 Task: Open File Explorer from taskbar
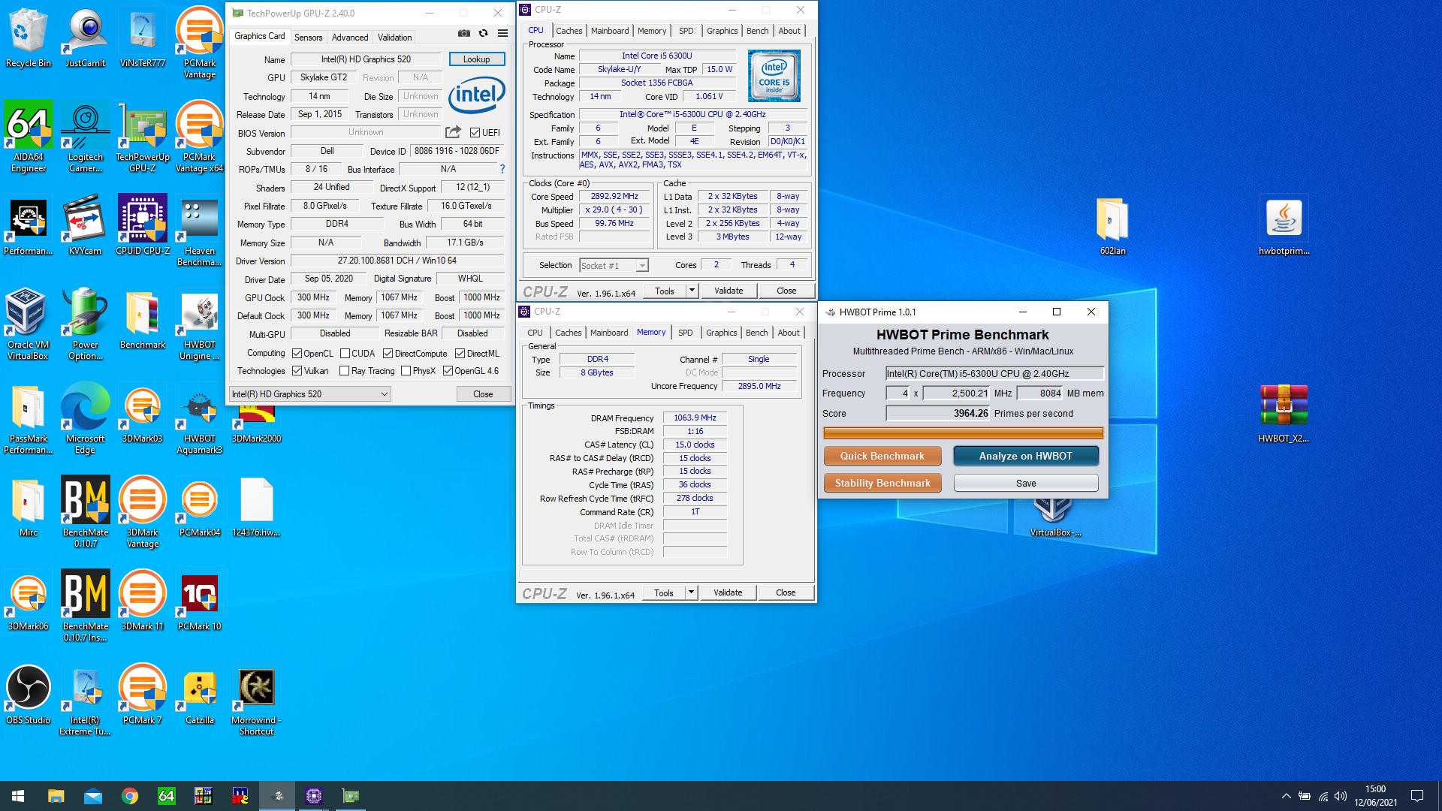click(56, 796)
